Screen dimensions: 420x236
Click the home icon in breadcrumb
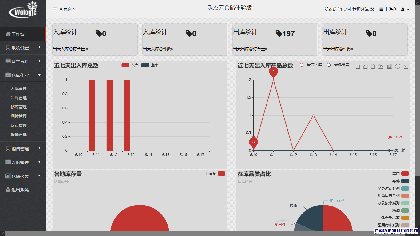click(x=61, y=9)
